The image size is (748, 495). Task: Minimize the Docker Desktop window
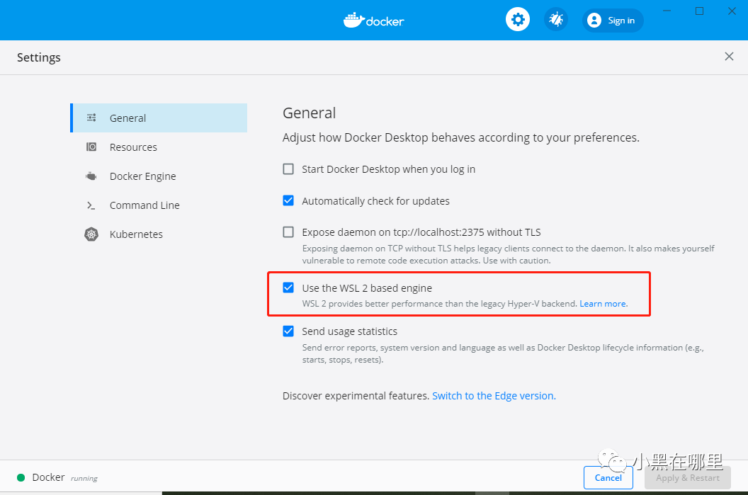click(x=667, y=11)
